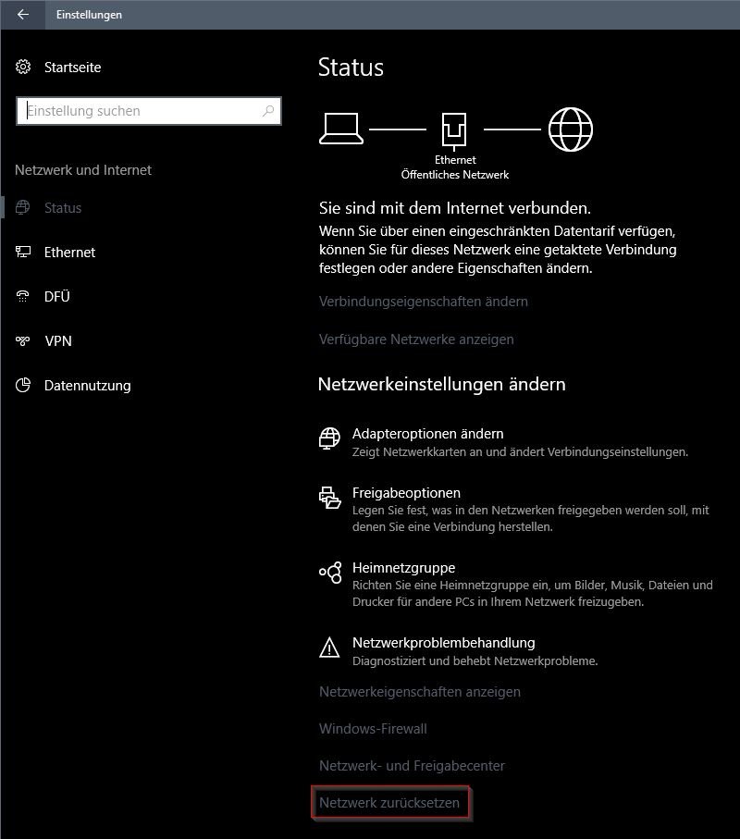Click the Netzwerk und Internet heading
740x839 pixels.
[x=83, y=170]
